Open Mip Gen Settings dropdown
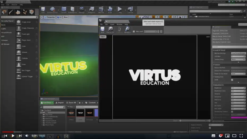Image resolution: width=247 pixels, height=139 pixels. click(238, 53)
